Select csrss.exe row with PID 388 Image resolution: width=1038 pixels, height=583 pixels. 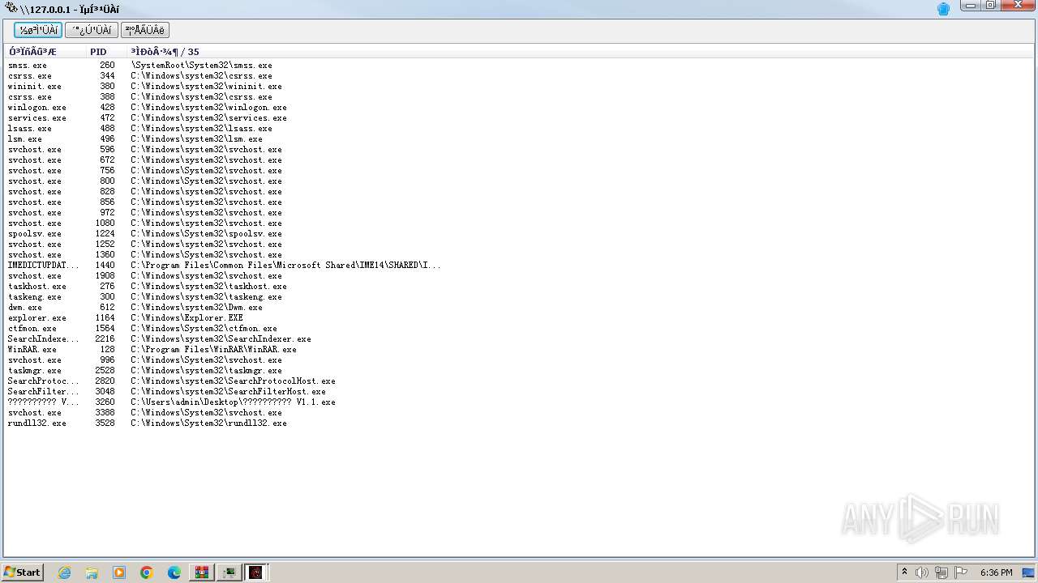519,96
